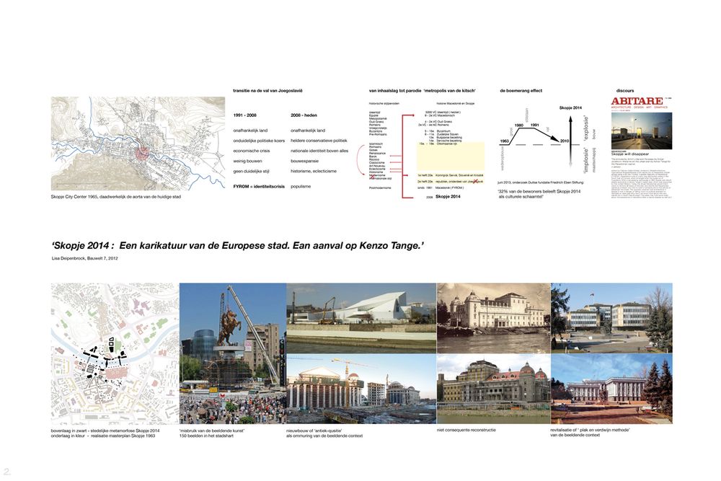The image size is (721, 481).
Task: Open the rebuilt domed theatre photo
Action: coord(493,389)
